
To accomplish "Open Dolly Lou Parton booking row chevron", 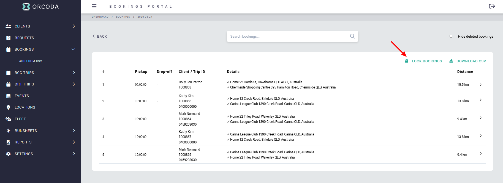I will pos(480,85).
